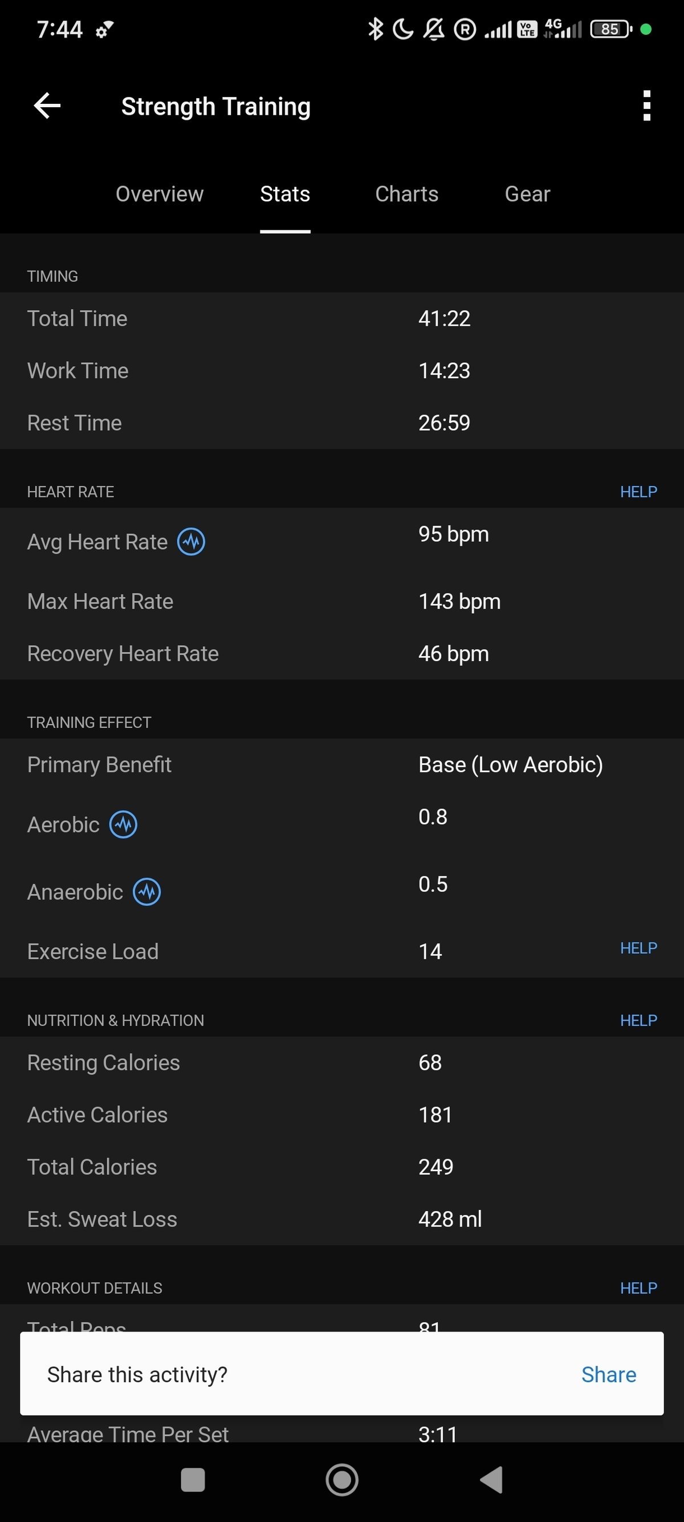
Task: Open HELP next to Exercise Load
Action: tap(638, 948)
